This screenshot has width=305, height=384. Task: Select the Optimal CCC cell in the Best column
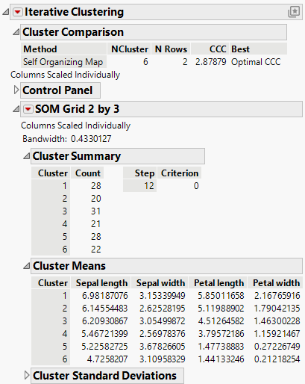(256, 62)
